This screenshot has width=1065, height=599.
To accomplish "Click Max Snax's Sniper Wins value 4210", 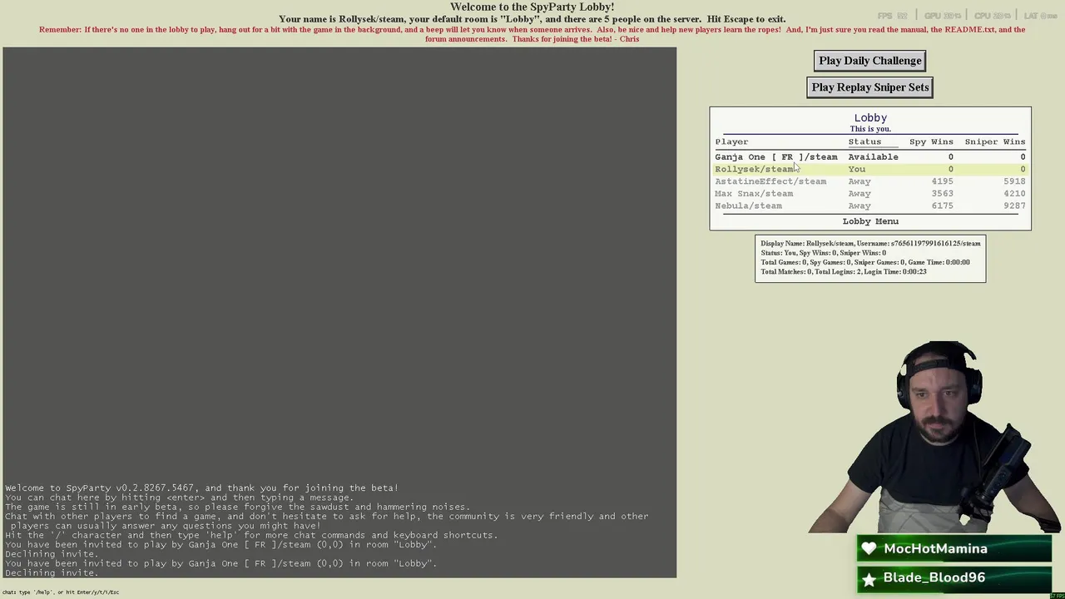I will (x=1014, y=193).
